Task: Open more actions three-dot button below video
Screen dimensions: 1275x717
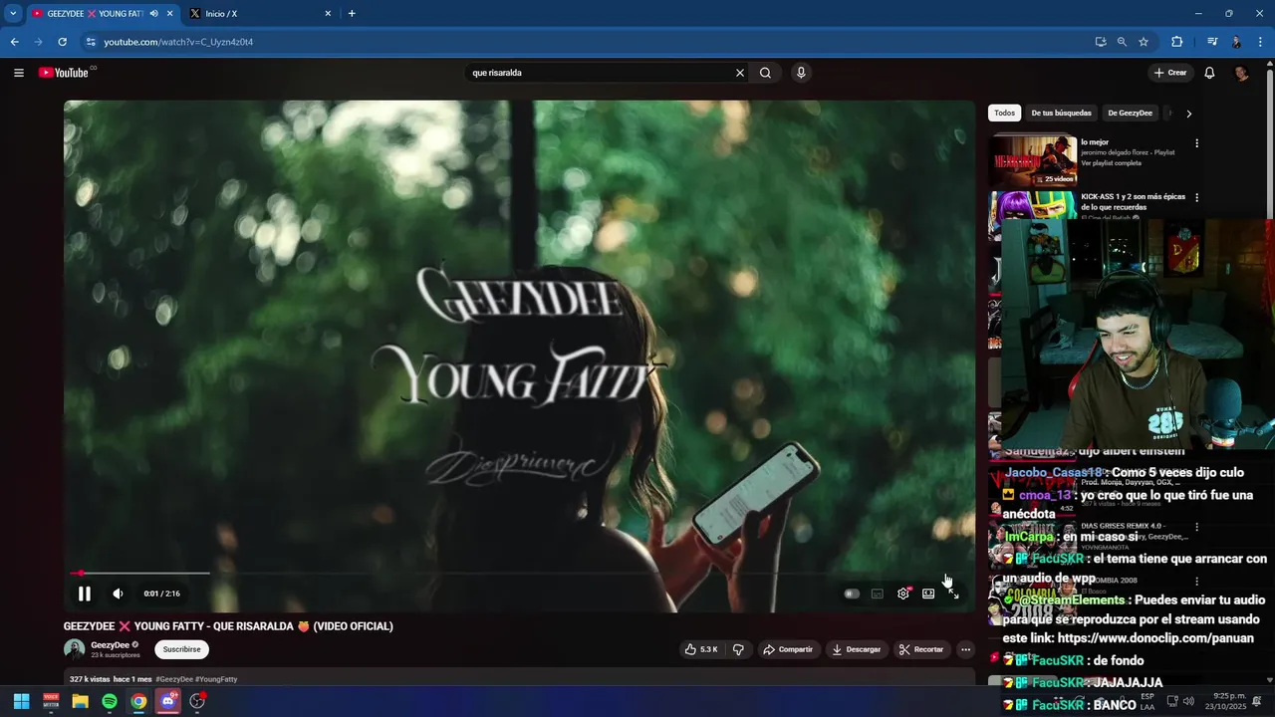Action: (965, 649)
